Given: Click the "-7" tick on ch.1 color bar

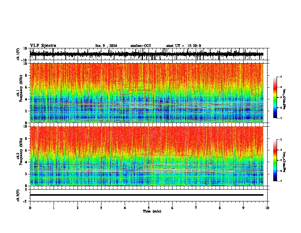Looking at the screenshot, I should tap(280, 118).
